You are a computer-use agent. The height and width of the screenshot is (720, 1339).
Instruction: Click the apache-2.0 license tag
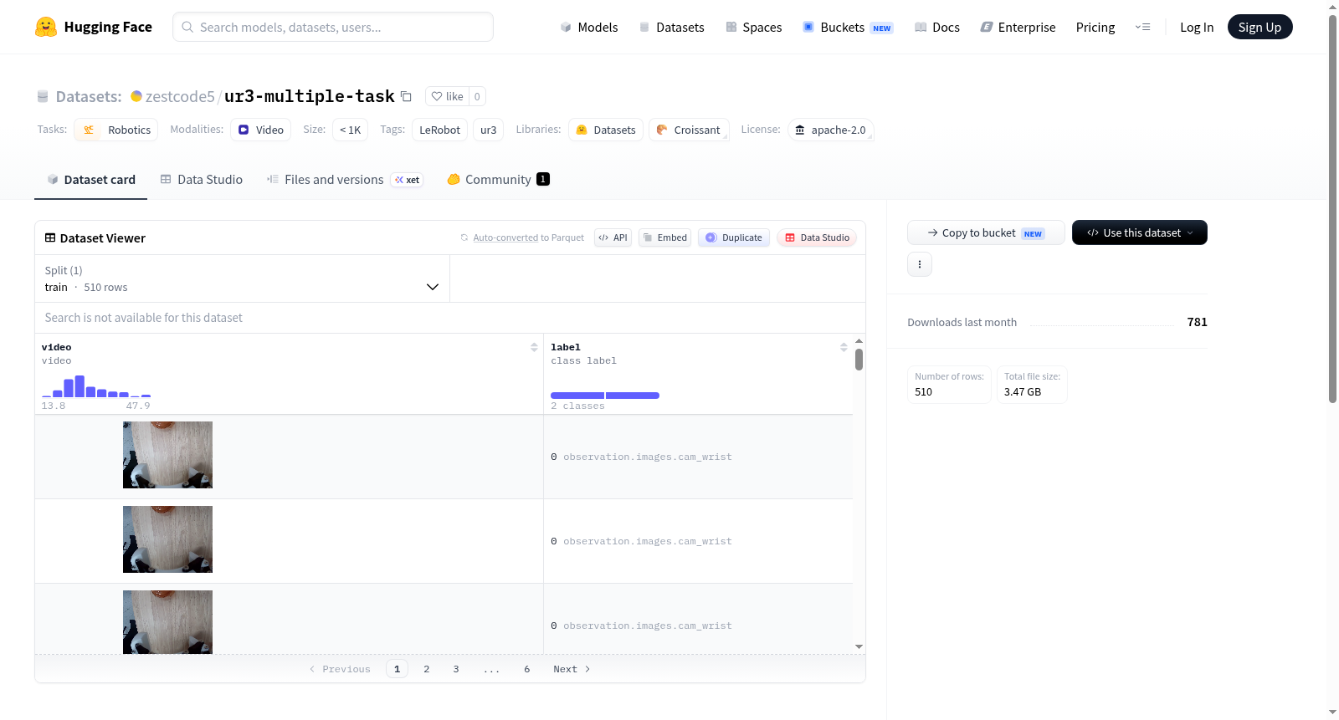[830, 130]
